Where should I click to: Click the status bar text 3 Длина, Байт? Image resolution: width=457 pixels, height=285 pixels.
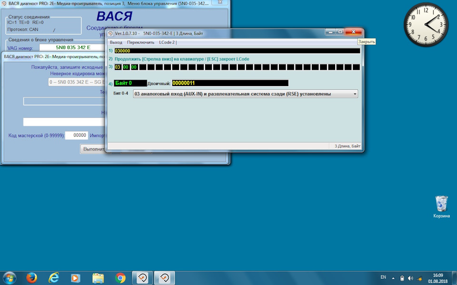coord(347,146)
